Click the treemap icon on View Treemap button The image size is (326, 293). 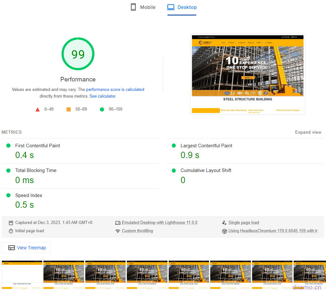(x=12, y=247)
